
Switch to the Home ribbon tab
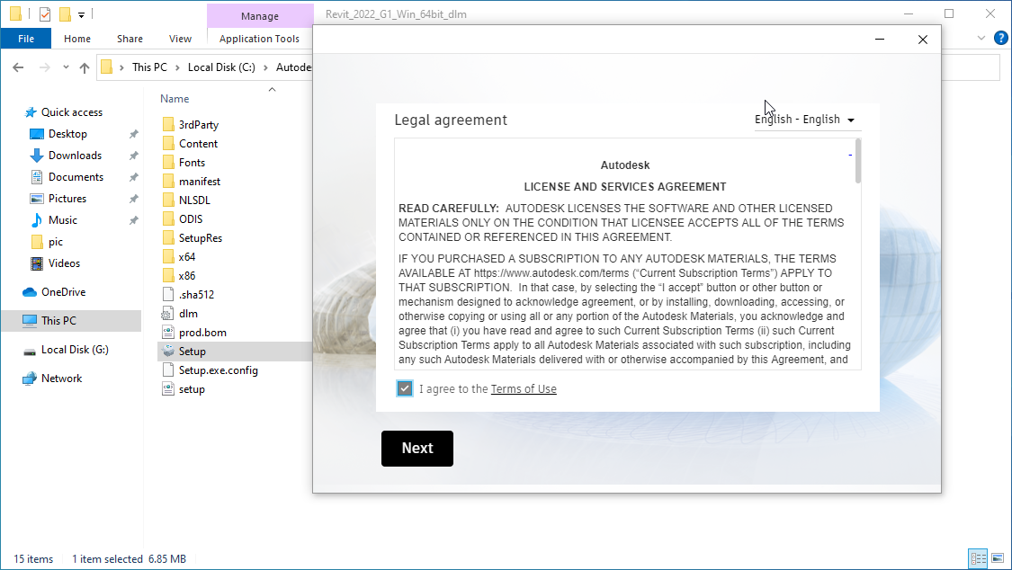77,39
